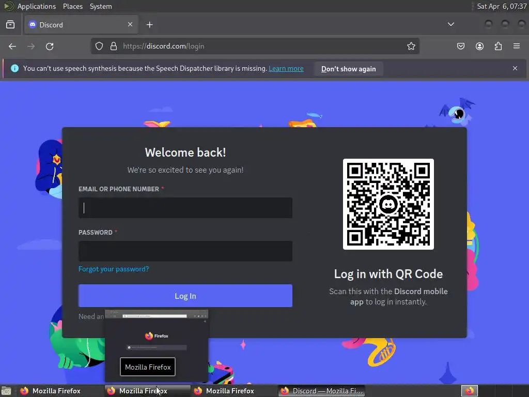Reload the Discord login page
The width and height of the screenshot is (529, 397).
coord(50,46)
